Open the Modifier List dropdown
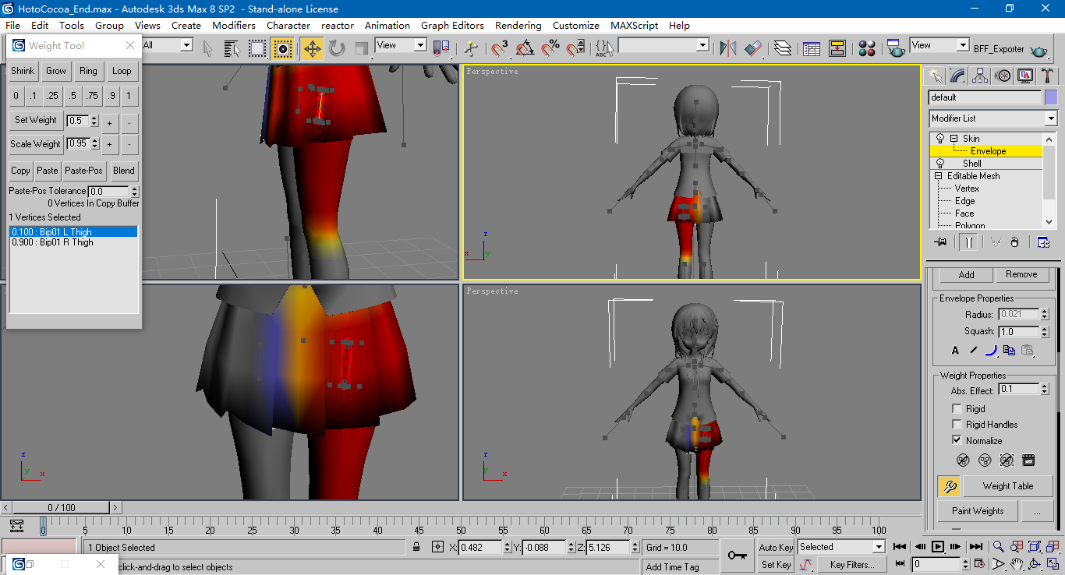 (x=1050, y=118)
